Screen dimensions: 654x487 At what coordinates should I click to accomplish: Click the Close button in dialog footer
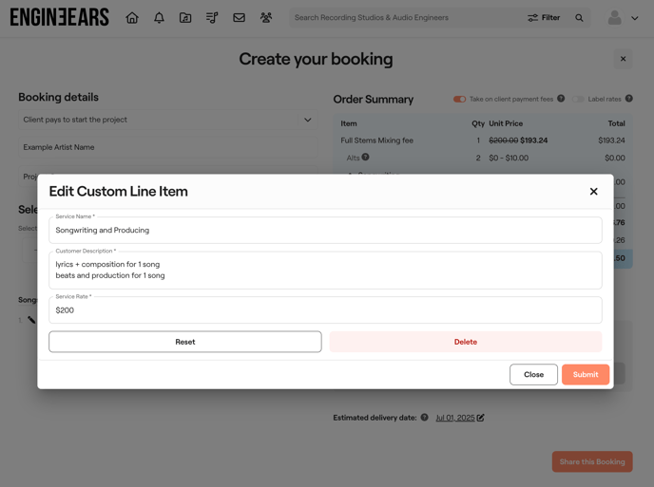click(x=533, y=374)
